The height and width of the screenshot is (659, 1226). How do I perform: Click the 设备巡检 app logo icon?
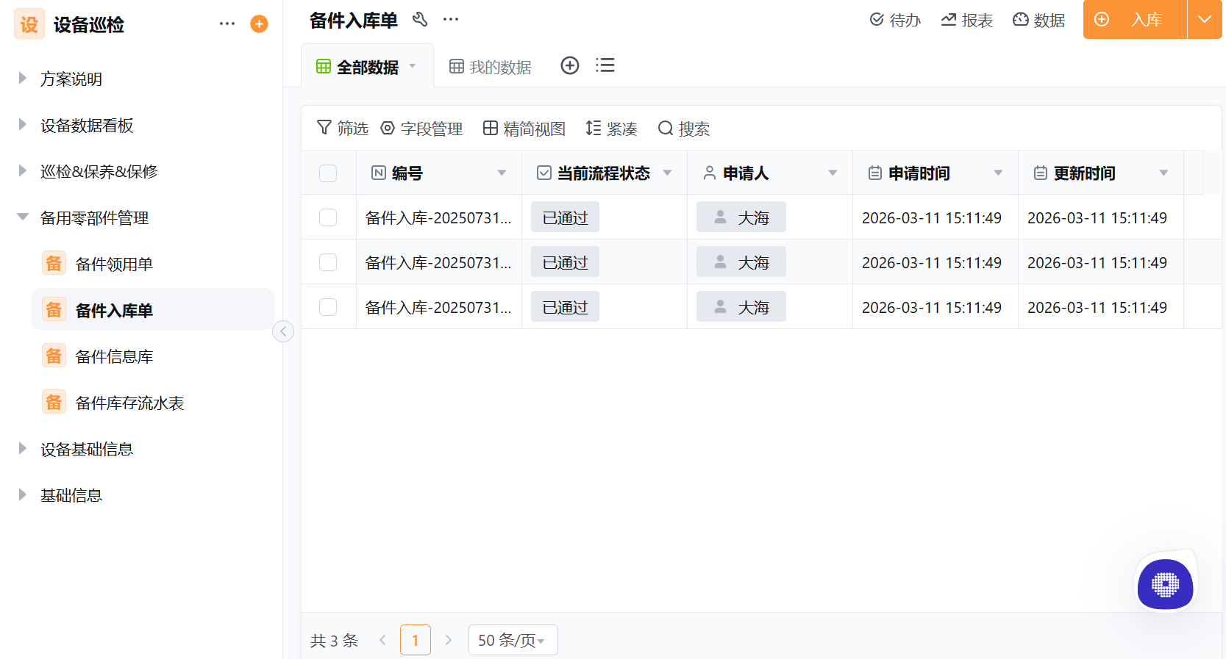tap(29, 24)
